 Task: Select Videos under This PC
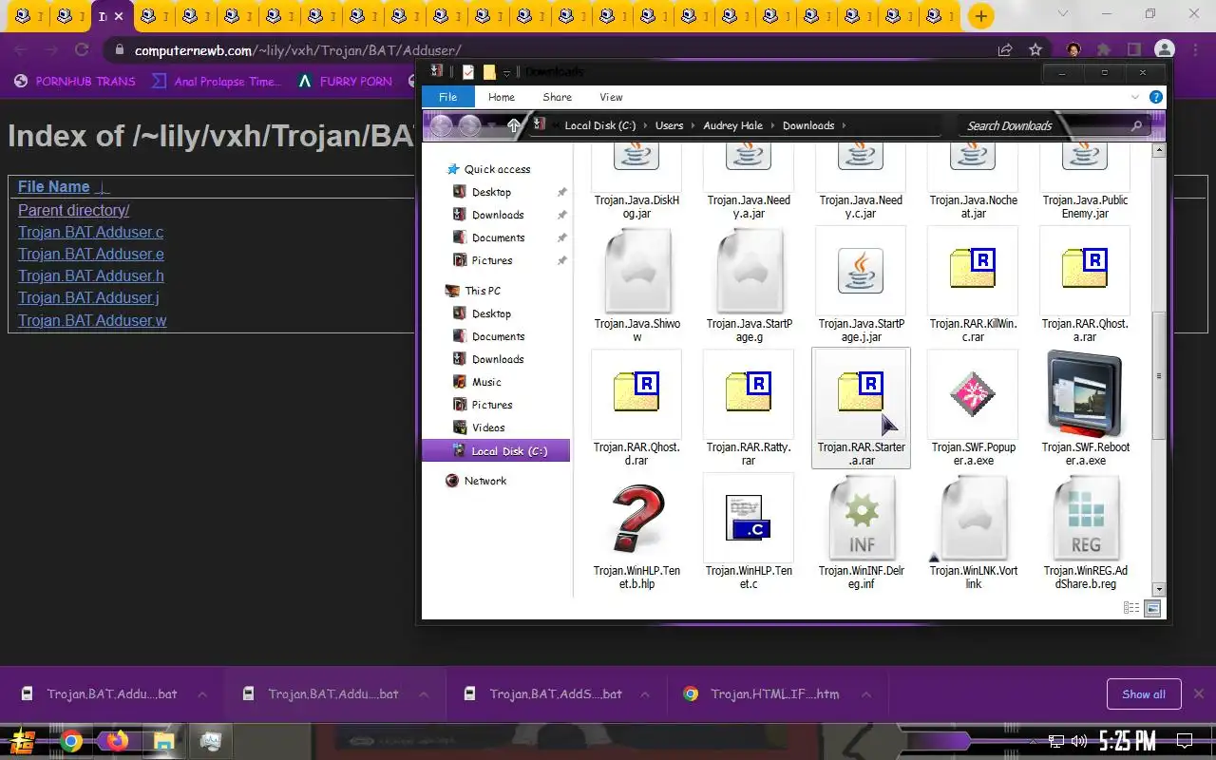[488, 427]
